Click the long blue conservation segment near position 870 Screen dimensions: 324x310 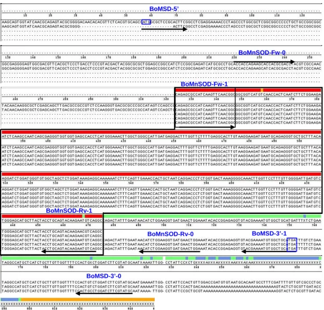(286, 258)
